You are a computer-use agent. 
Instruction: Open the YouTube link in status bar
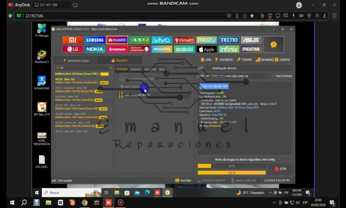pos(184,180)
